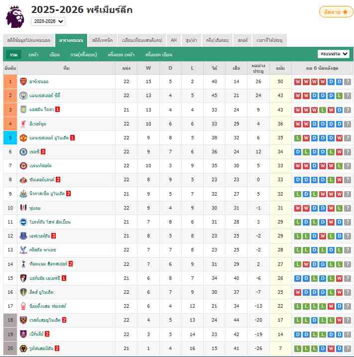Switch to the "สกอร์" tab

tap(242, 40)
